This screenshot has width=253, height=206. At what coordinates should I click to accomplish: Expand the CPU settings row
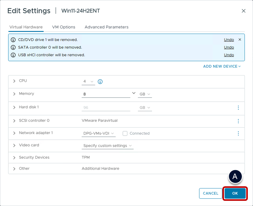point(14,81)
